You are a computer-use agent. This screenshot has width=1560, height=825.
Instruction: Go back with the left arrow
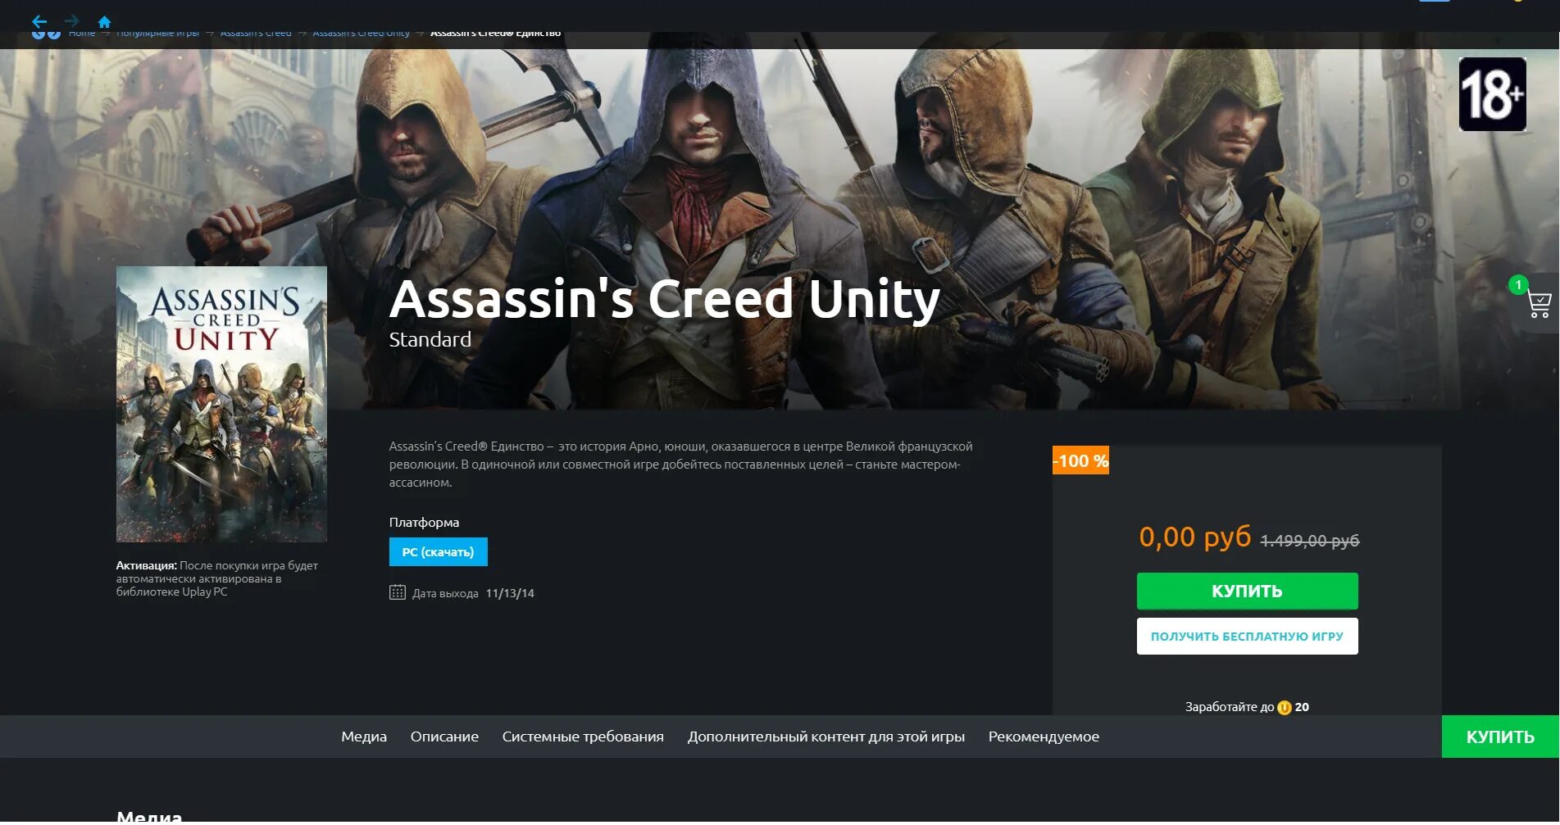[39, 21]
